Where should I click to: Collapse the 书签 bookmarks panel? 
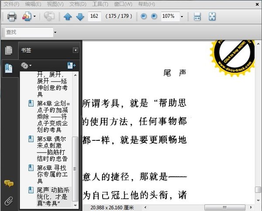[76, 50]
